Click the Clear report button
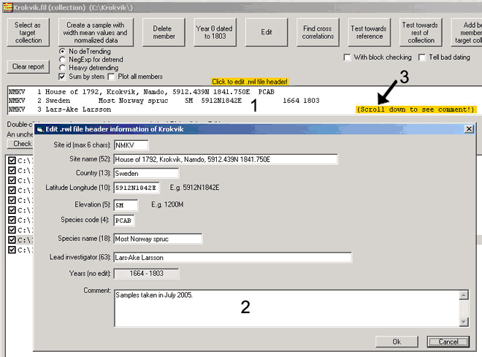This screenshot has width=482, height=357. pyautogui.click(x=28, y=66)
